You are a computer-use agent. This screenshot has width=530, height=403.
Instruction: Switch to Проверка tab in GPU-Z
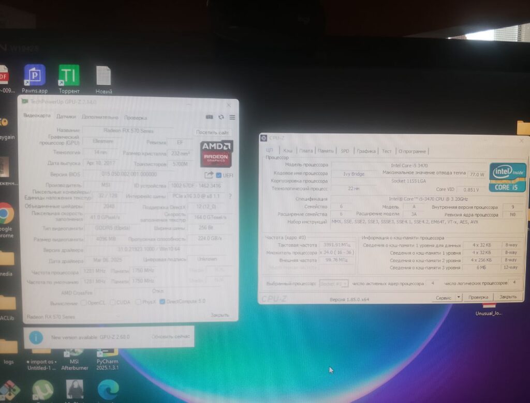click(136, 118)
